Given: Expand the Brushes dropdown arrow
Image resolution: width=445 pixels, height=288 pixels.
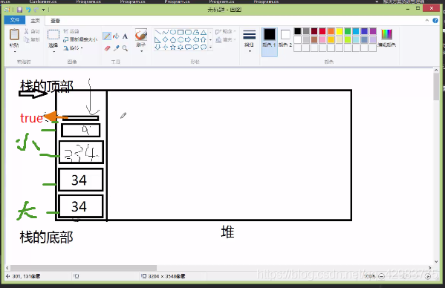Looking at the screenshot, I should click(x=141, y=51).
